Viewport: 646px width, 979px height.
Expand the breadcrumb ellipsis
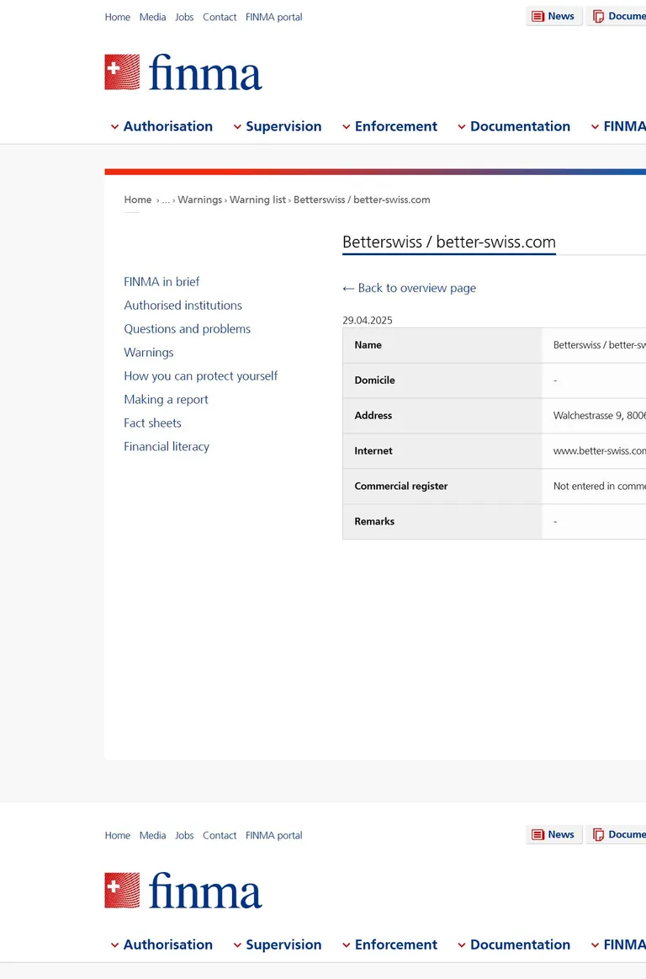(166, 200)
